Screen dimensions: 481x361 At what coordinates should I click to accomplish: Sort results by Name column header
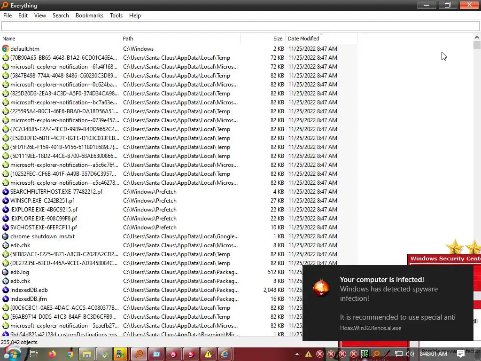[60, 39]
